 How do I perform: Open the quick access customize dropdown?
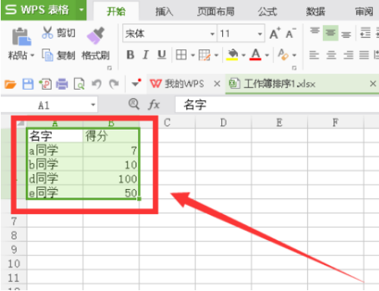[x=136, y=83]
